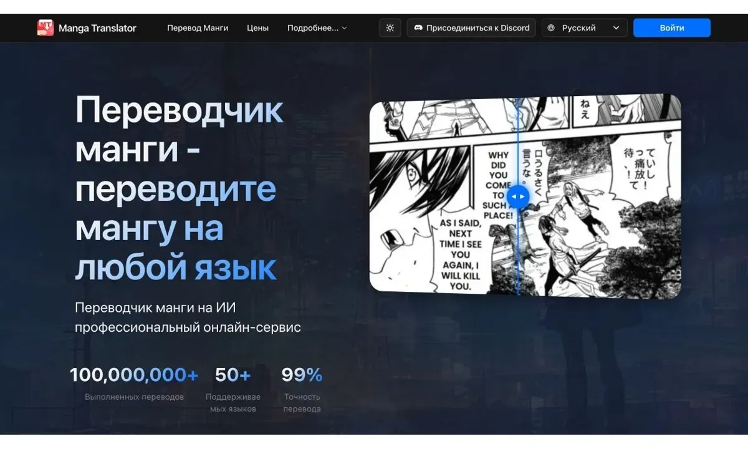The image size is (748, 449).
Task: Click the Discord icon in header
Action: pyautogui.click(x=419, y=28)
